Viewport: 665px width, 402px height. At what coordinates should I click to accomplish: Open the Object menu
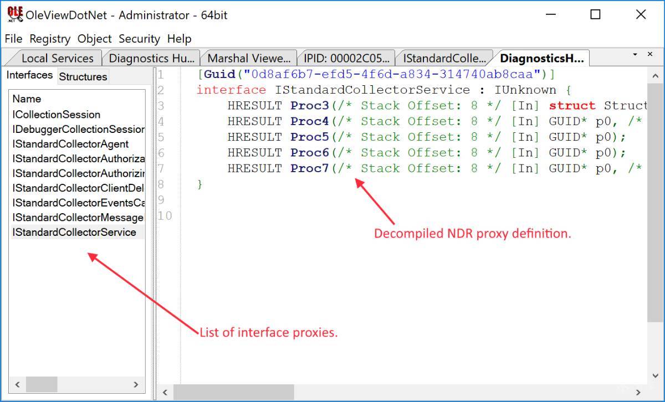(95, 39)
